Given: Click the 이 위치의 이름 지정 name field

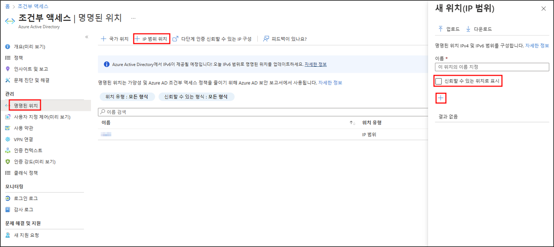Looking at the screenshot, I should click(x=492, y=67).
